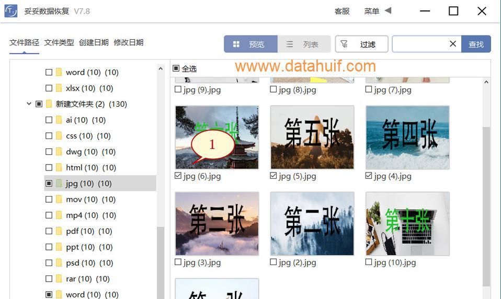Switch to 修改日期 tab
This screenshot has height=299, width=501.
pos(129,42)
